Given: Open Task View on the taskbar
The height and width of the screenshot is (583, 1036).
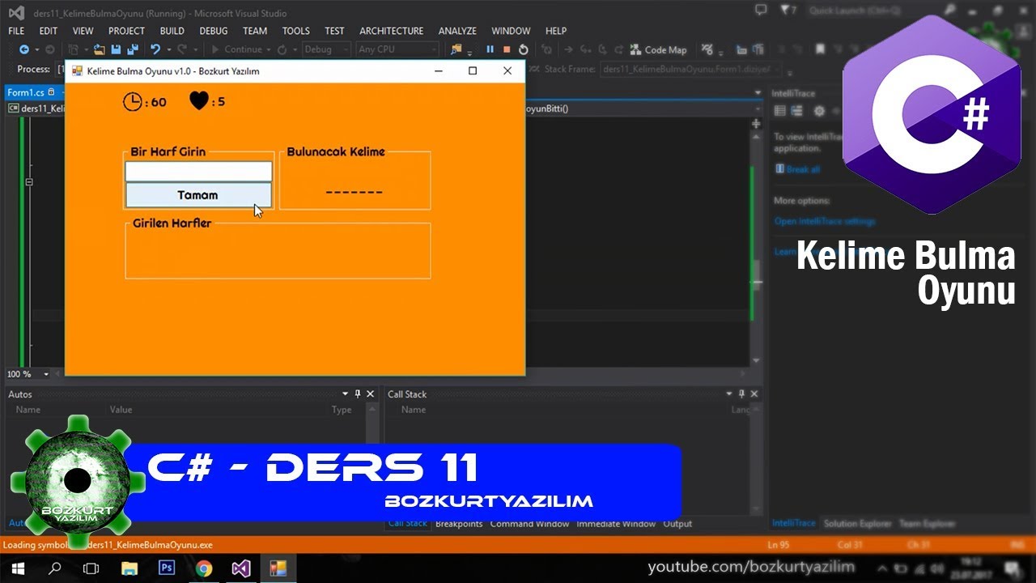Looking at the screenshot, I should [91, 568].
